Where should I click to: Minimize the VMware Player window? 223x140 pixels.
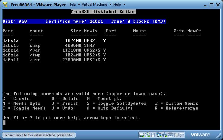click(x=205, y=5)
